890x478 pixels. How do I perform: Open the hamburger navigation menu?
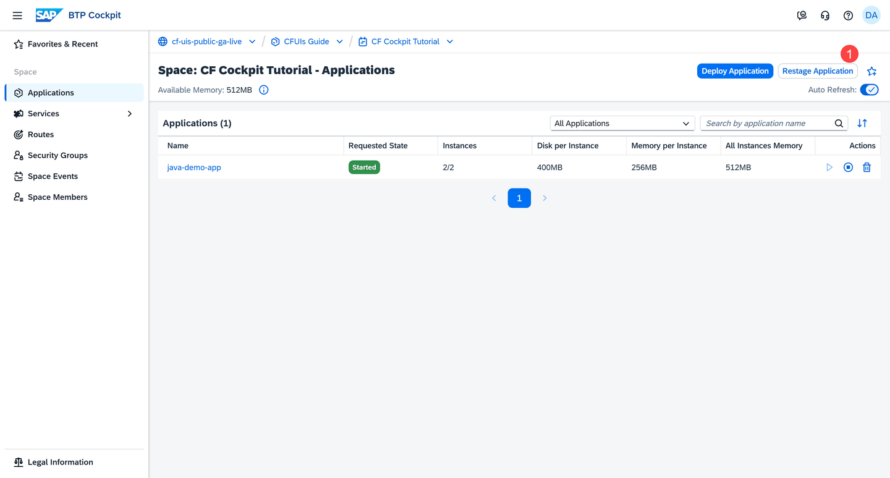[x=17, y=15]
